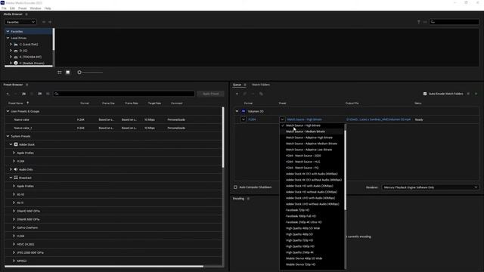The width and height of the screenshot is (484, 272).
Task: Select the Nuevo valor_1 preset row
Action: (113, 128)
